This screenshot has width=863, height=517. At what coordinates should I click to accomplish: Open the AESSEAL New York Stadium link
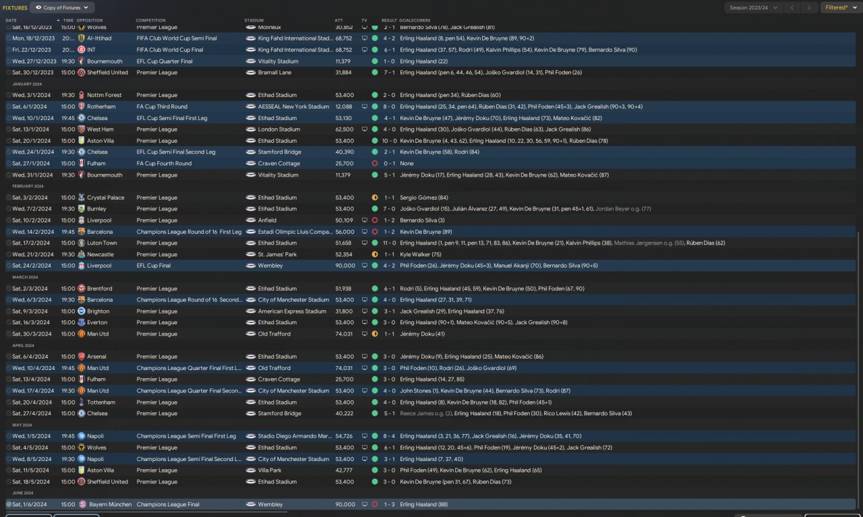click(x=294, y=107)
